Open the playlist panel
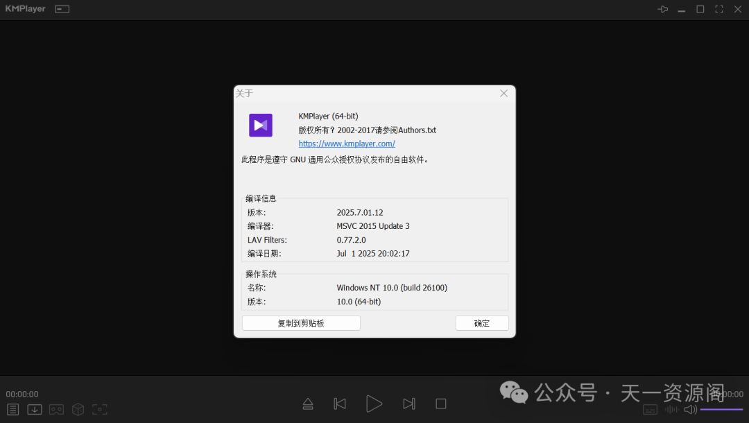This screenshot has width=749, height=423. pyautogui.click(x=12, y=409)
